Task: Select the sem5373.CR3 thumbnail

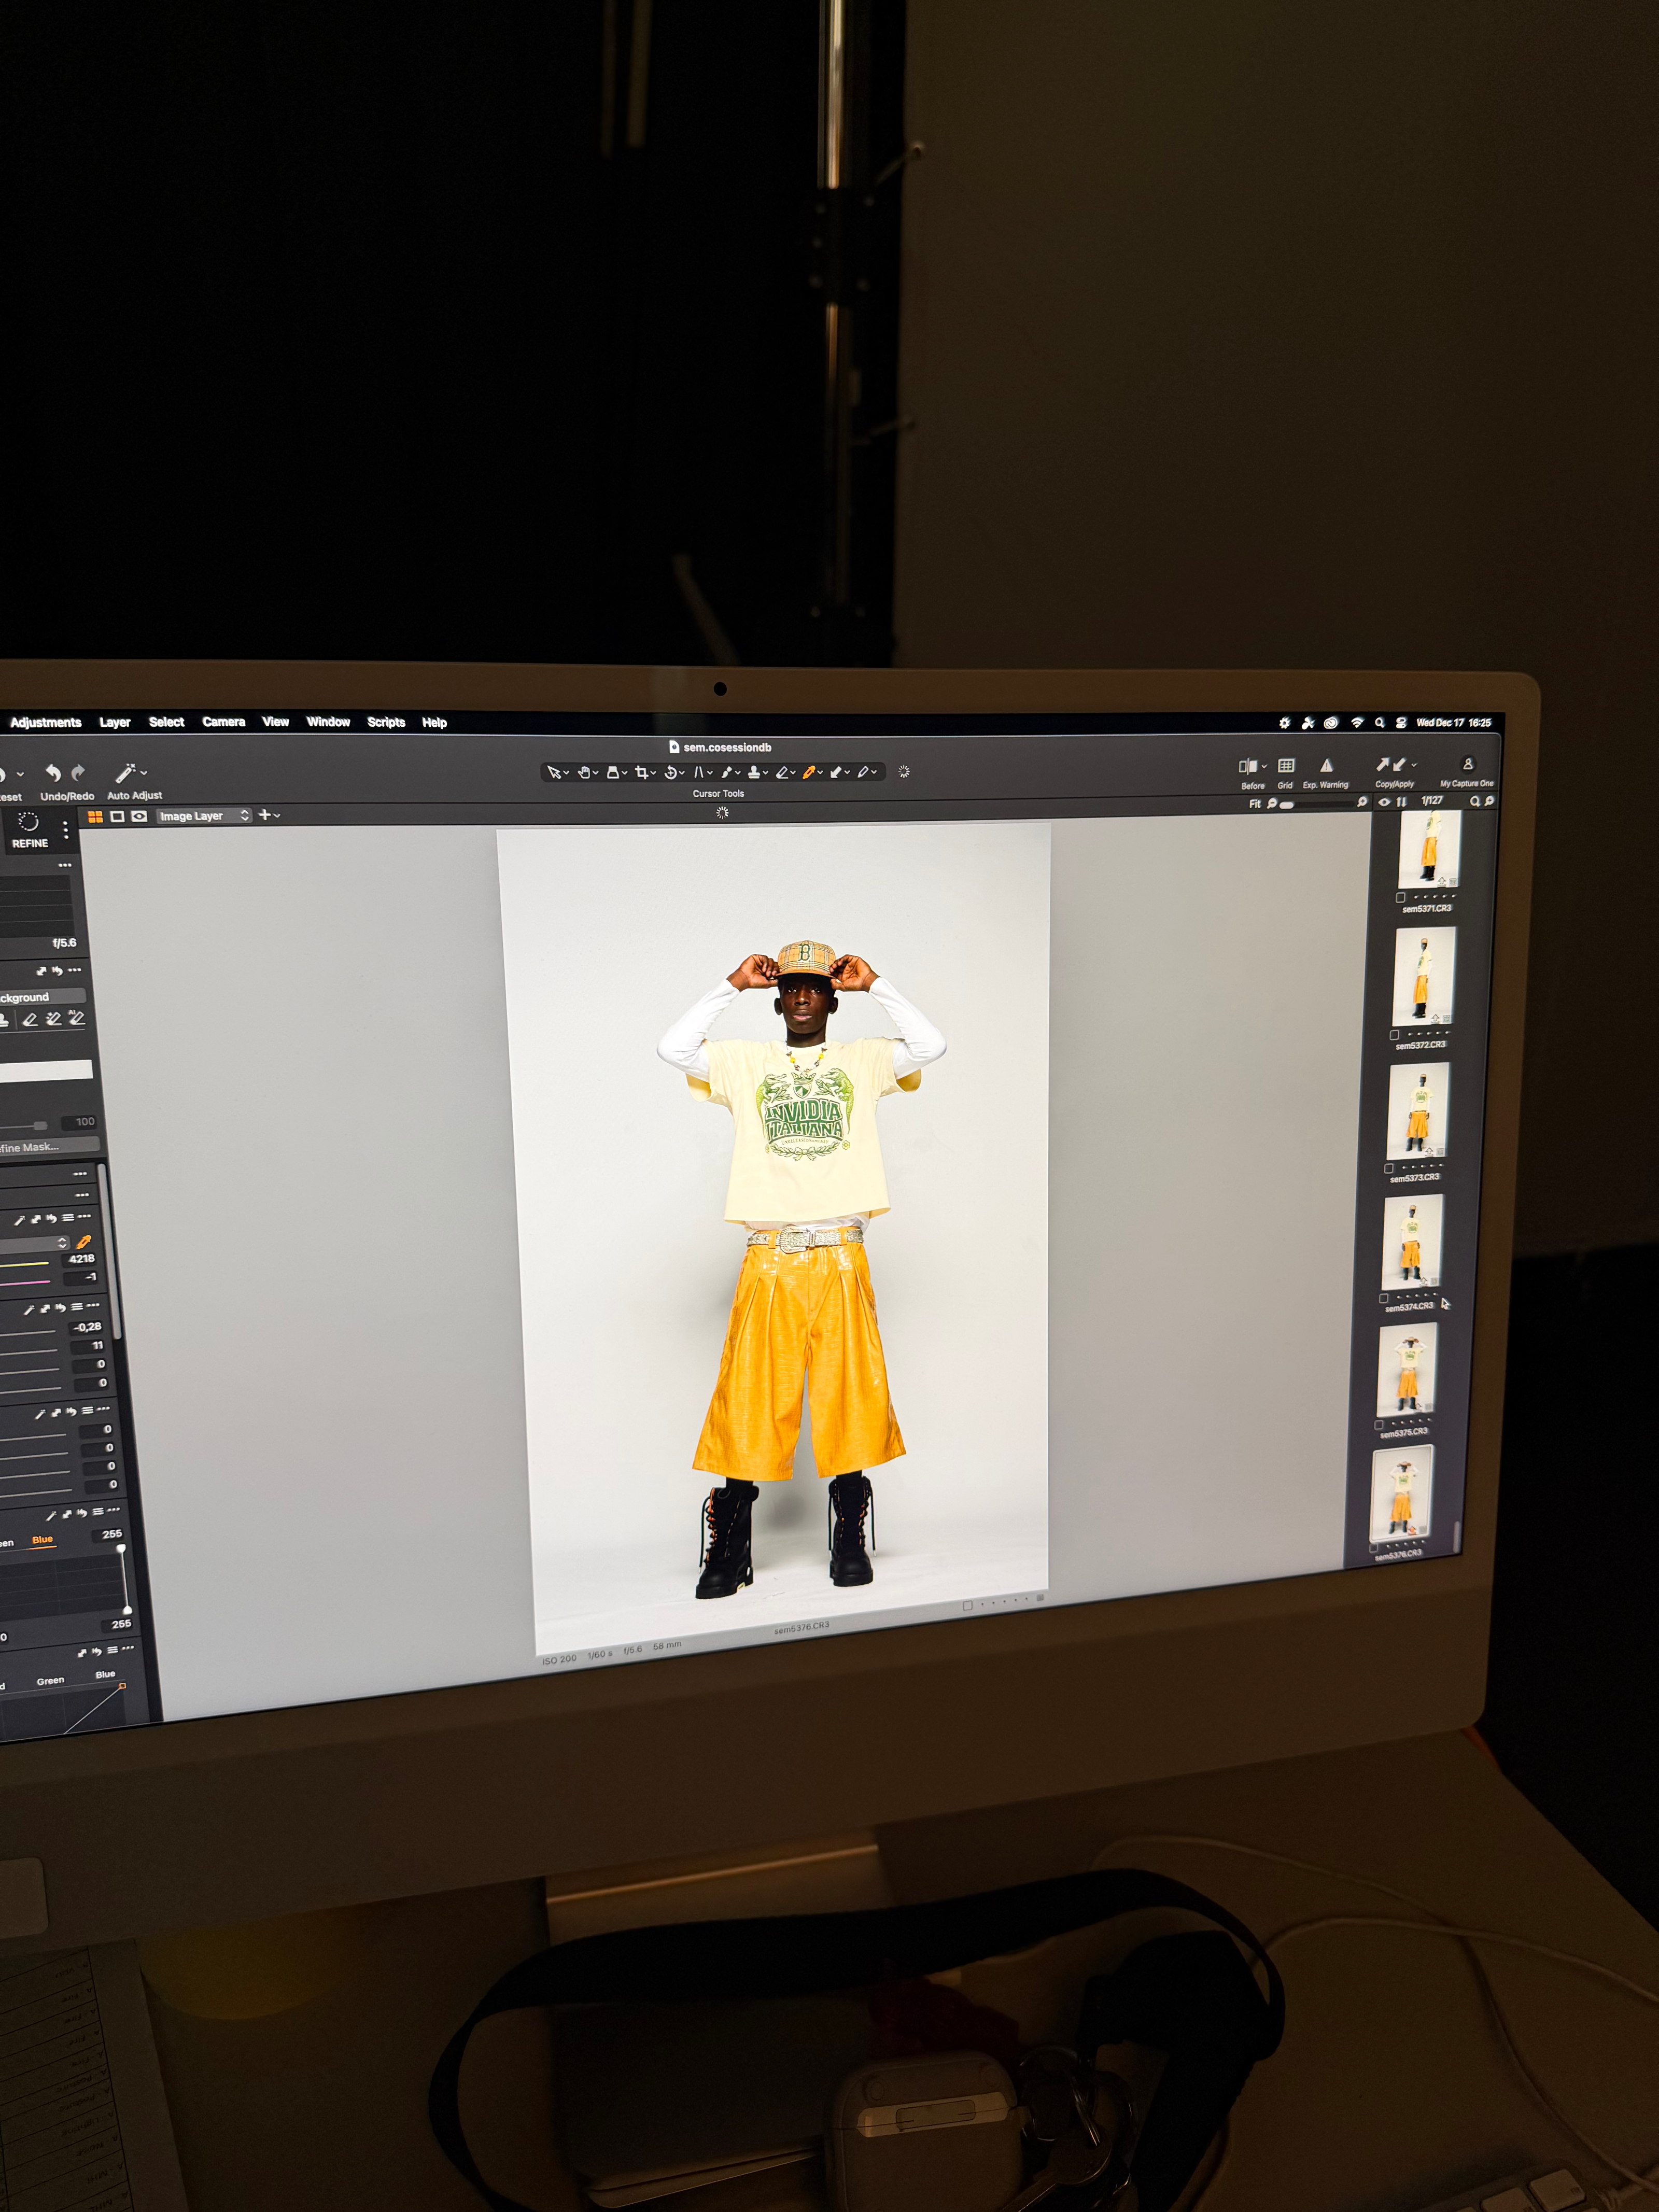Action: point(1418,1111)
